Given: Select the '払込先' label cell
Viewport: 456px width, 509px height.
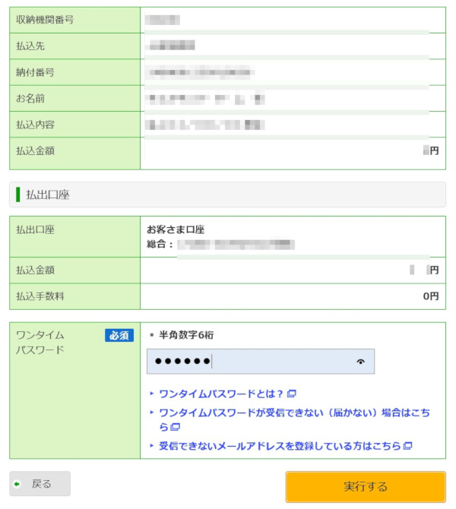Looking at the screenshot, I should click(75, 46).
